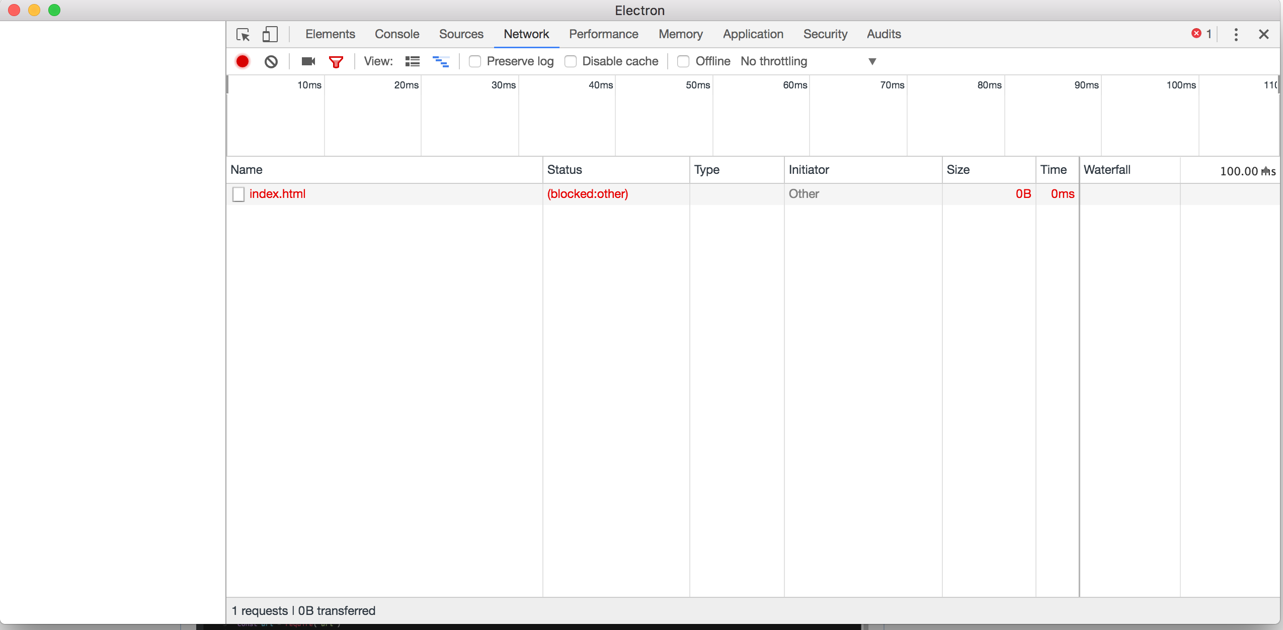Click the red error count indicator
This screenshot has width=1283, height=630.
[1201, 34]
